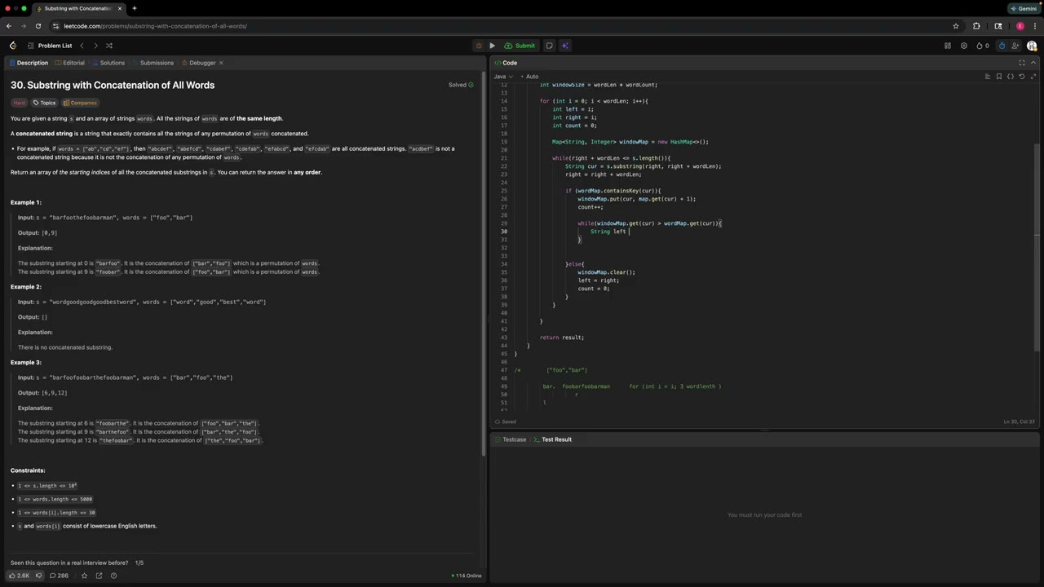The width and height of the screenshot is (1044, 587).
Task: Show the Topics tag
Action: (x=45, y=103)
